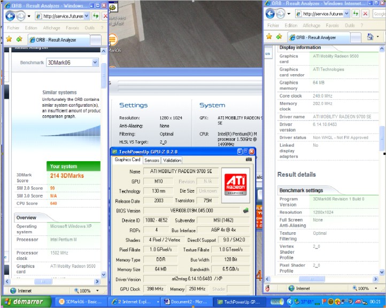Viewport: 386px width, 308px height.
Task: Click Program Version 3DMark06 Revision 1 text
Action: point(338,199)
